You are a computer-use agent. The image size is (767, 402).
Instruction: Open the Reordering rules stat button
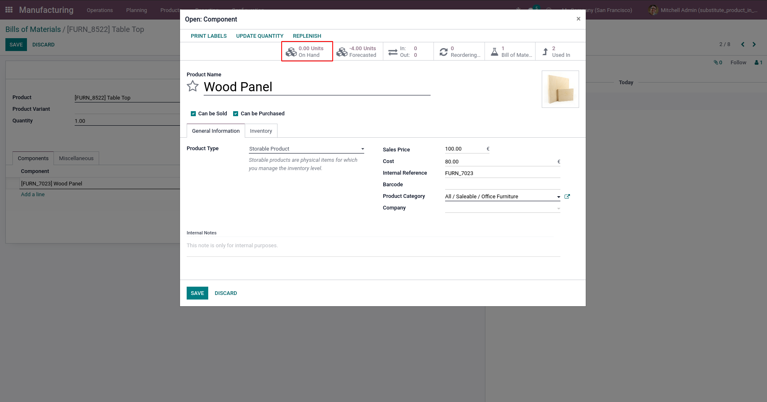[x=459, y=51]
